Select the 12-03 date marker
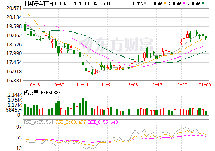This screenshot has height=151, width=215. [x=132, y=85]
